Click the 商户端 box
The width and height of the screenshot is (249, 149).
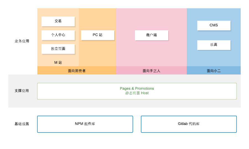(152, 35)
